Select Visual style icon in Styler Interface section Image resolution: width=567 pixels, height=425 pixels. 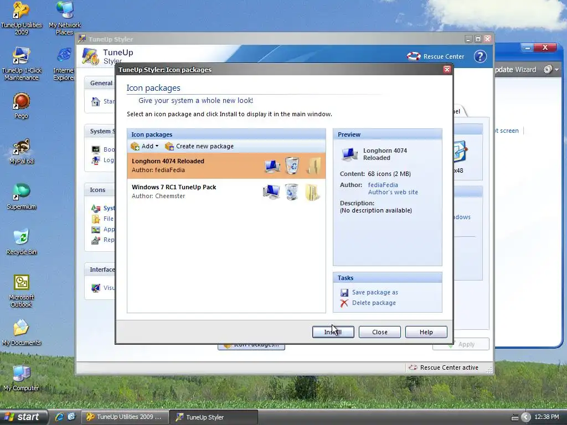coord(96,288)
